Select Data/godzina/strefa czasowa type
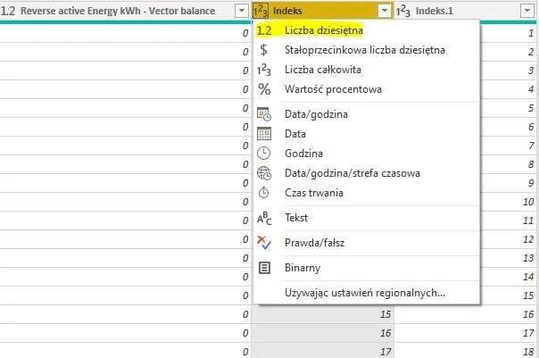Image resolution: width=539 pixels, height=358 pixels. [367, 173]
